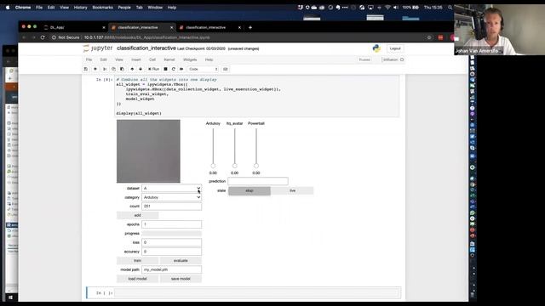Reload the page in Chrome
The width and height of the screenshot is (545, 306).
[43, 37]
